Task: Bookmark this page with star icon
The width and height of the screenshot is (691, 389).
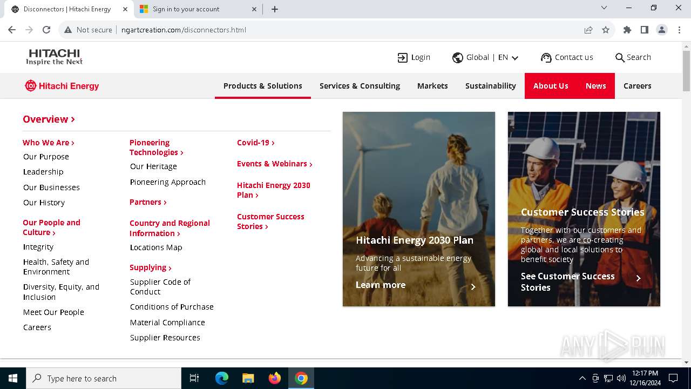Action: point(606,30)
